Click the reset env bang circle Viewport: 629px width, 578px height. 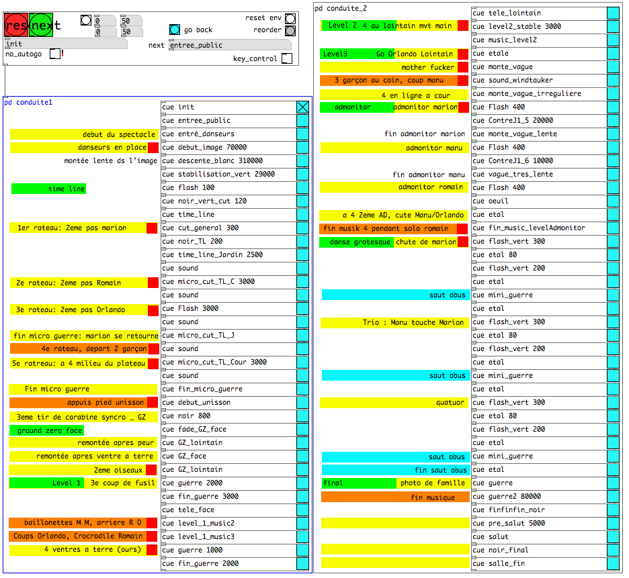290,18
